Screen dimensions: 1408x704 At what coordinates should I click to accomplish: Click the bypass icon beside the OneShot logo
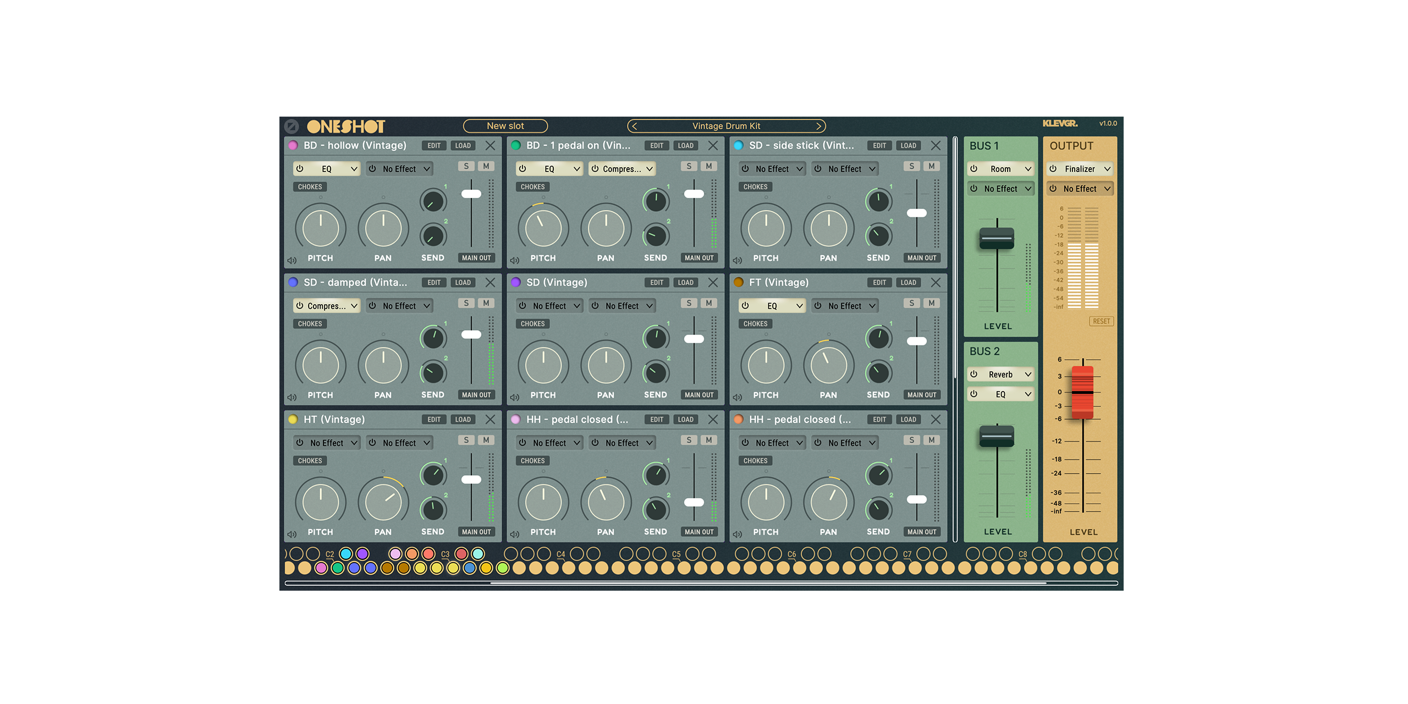(x=291, y=127)
